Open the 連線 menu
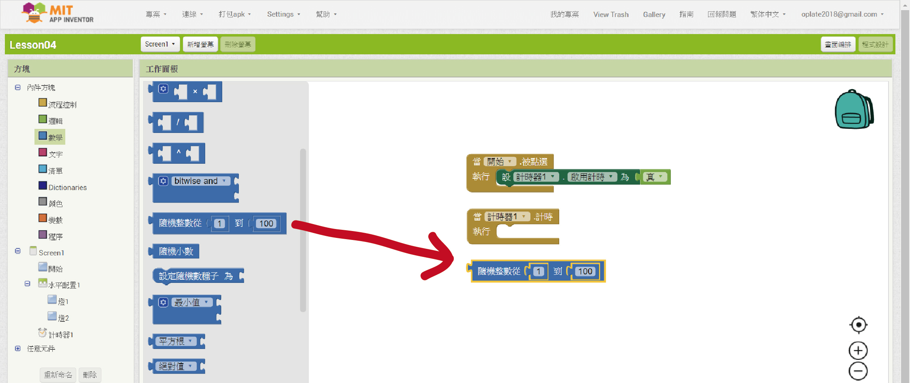The height and width of the screenshot is (383, 910). click(x=193, y=14)
